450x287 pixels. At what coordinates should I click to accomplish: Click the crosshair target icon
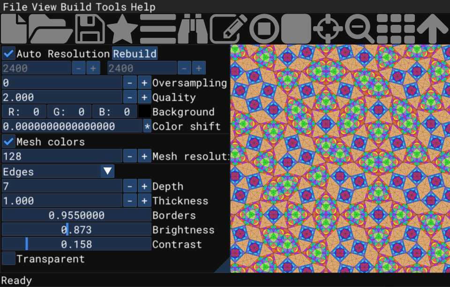click(328, 29)
